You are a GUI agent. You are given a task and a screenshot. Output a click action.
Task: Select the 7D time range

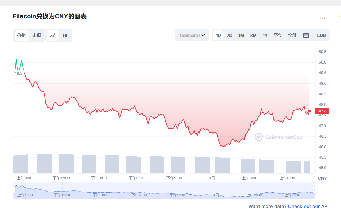(x=229, y=35)
